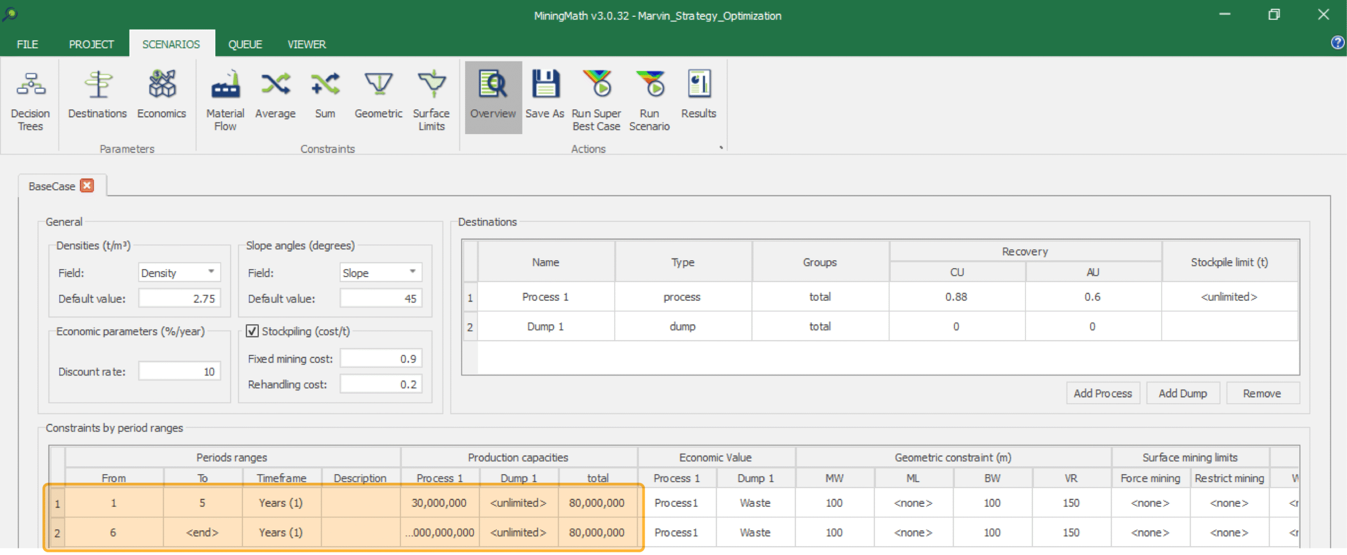Click the Add Dump button

(x=1182, y=393)
